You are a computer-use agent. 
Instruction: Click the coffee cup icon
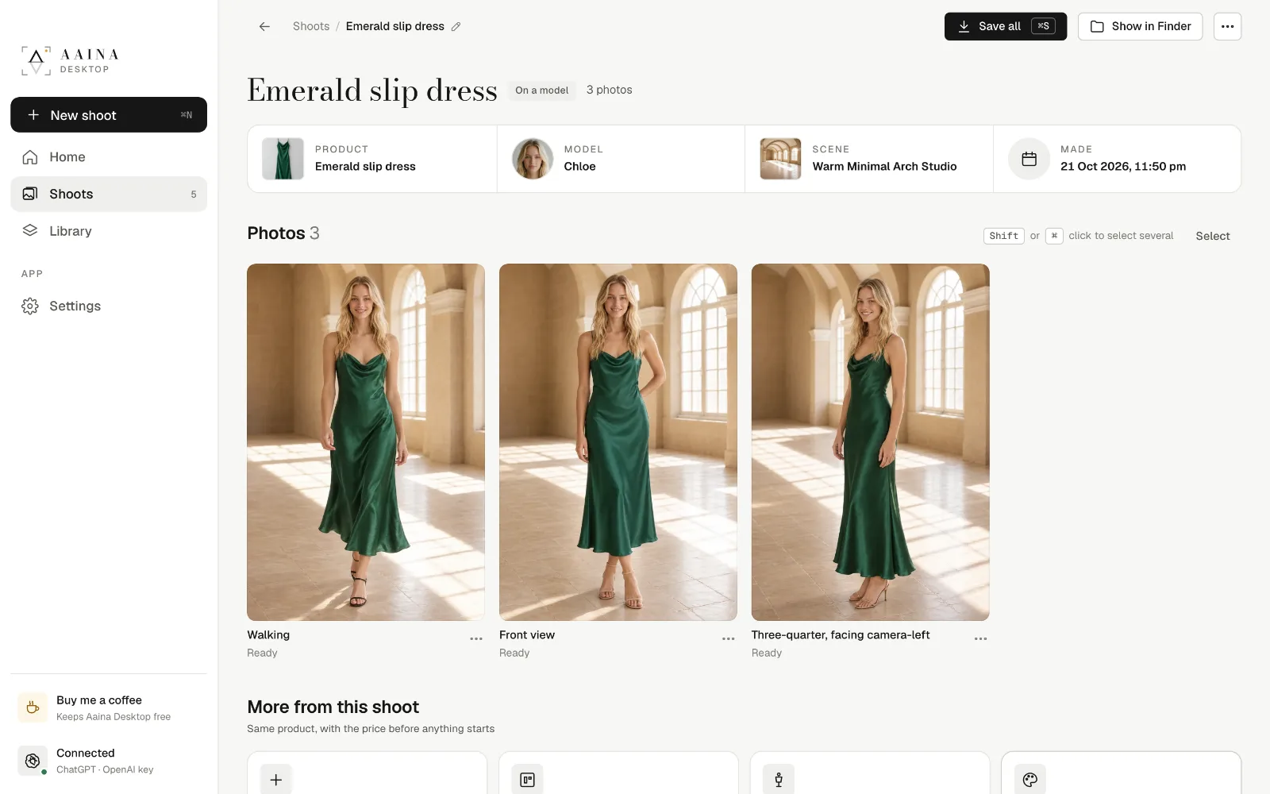click(x=33, y=707)
